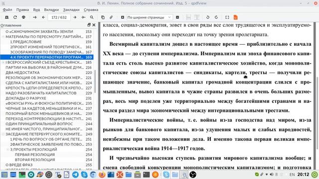Switch to fullscreen mode icon

coord(227,17)
